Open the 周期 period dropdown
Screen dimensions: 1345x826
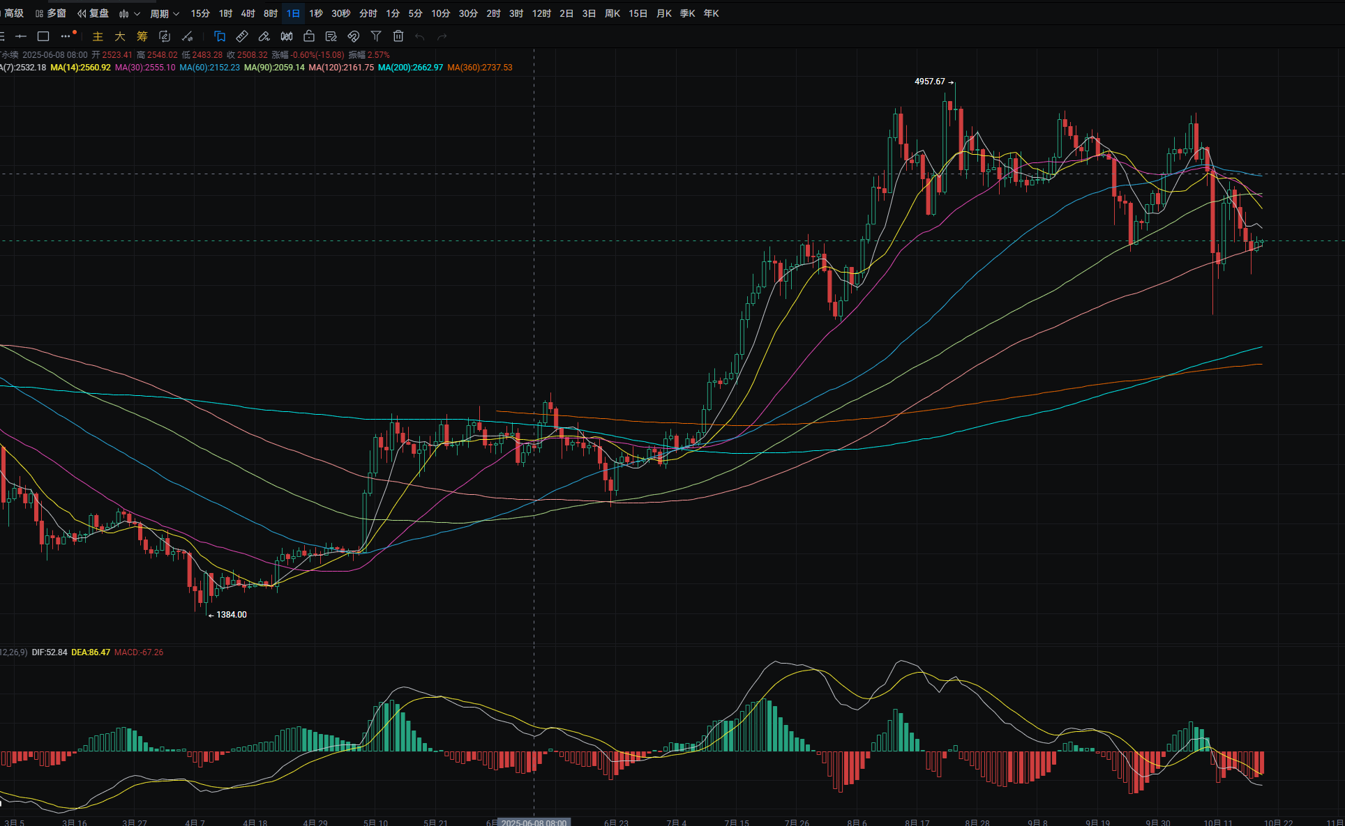click(x=165, y=13)
